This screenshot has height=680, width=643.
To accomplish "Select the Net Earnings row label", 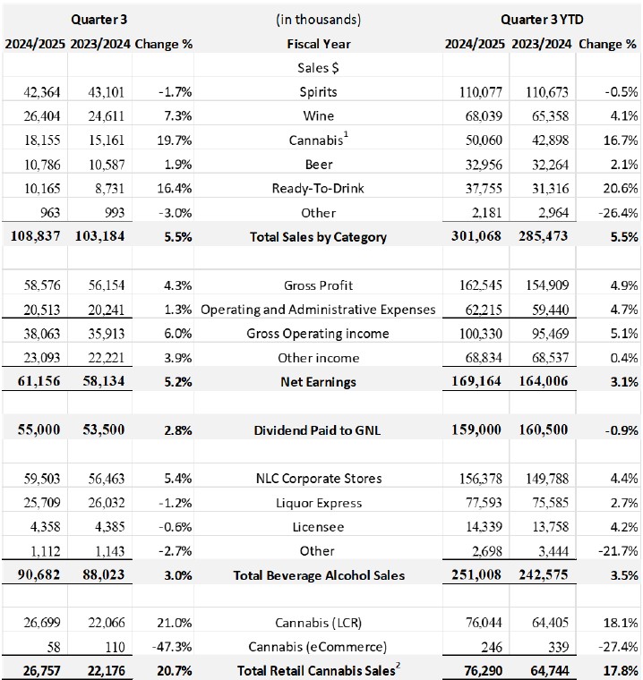I will (x=318, y=382).
